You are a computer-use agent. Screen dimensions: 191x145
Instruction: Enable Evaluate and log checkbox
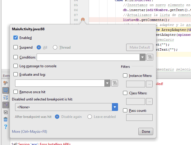15,74
